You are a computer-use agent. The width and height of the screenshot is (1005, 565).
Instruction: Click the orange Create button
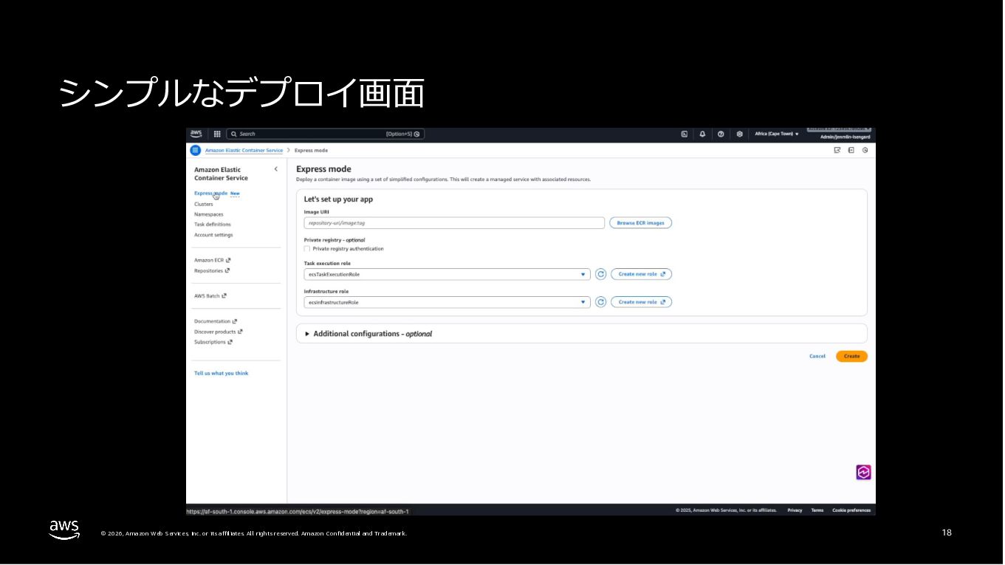851,356
